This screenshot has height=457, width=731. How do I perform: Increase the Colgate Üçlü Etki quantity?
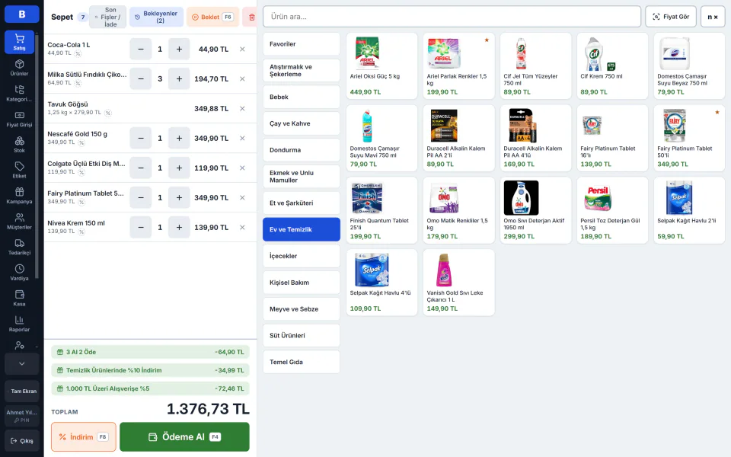click(179, 168)
